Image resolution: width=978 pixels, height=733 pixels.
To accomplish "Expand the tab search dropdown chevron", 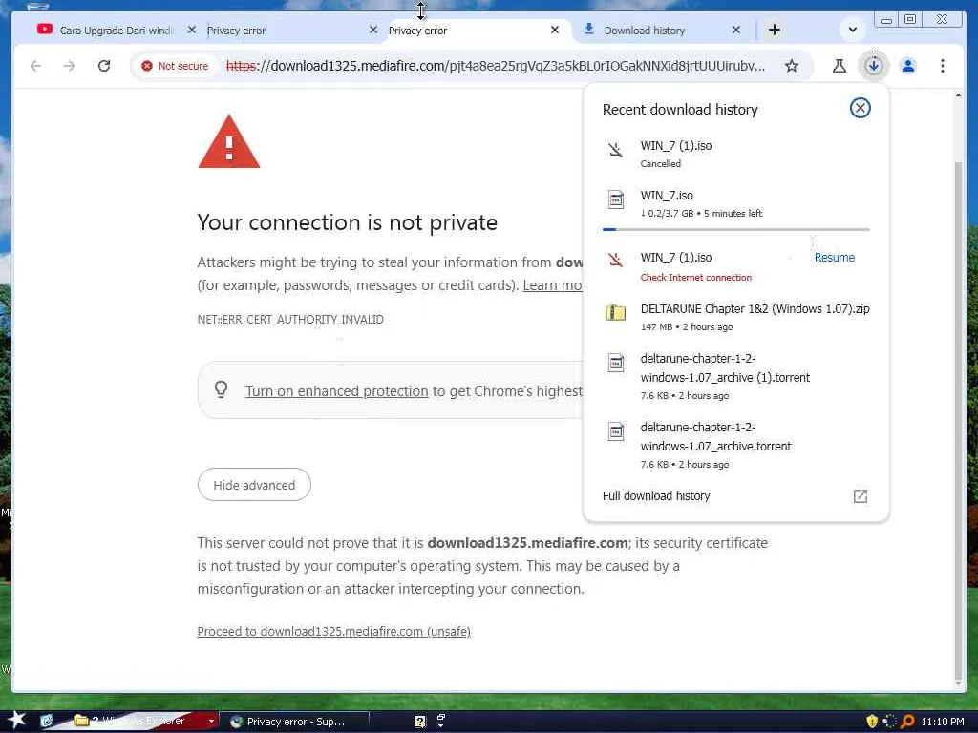I will click(853, 30).
